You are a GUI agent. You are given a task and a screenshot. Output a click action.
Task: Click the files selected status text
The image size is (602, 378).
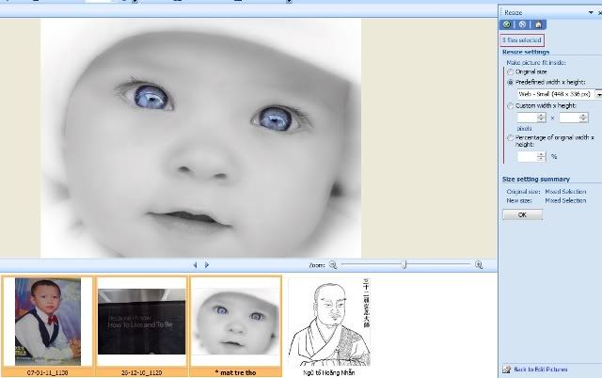521,39
